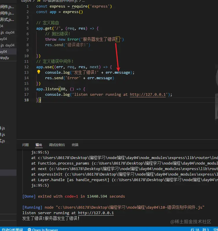Click Open In Browser in the status bar
Viewport: 218px width, 231px height.
[x=43, y=230]
